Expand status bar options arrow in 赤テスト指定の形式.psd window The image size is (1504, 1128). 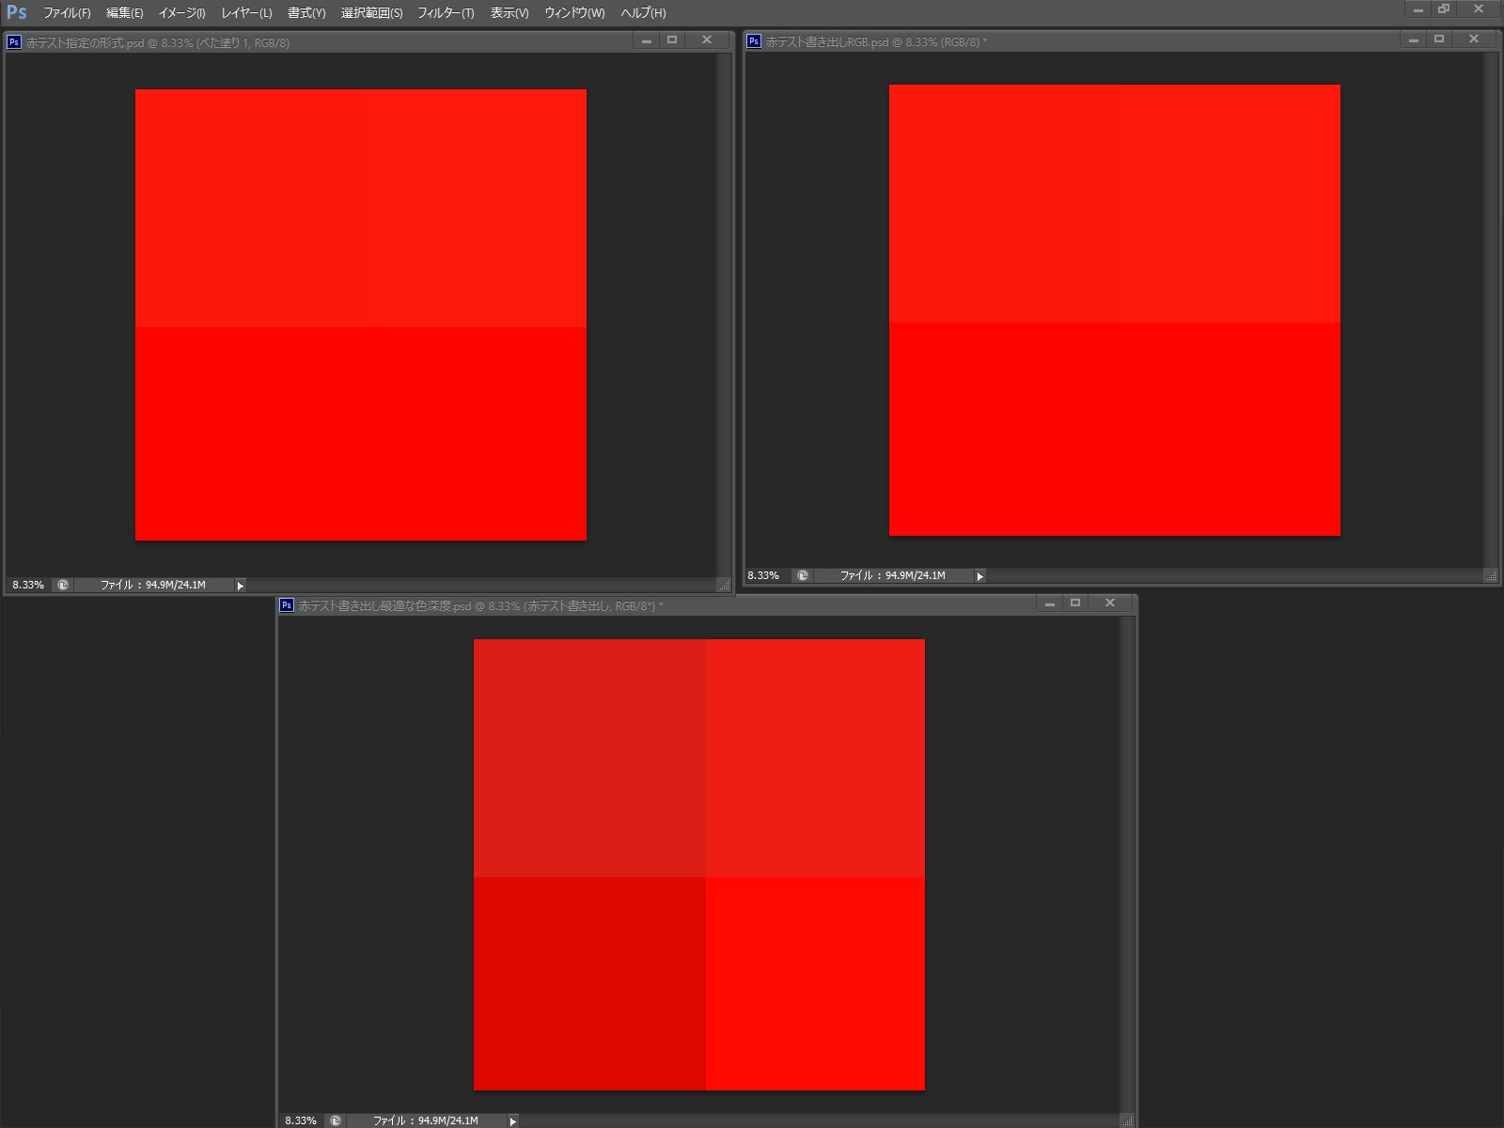(240, 586)
